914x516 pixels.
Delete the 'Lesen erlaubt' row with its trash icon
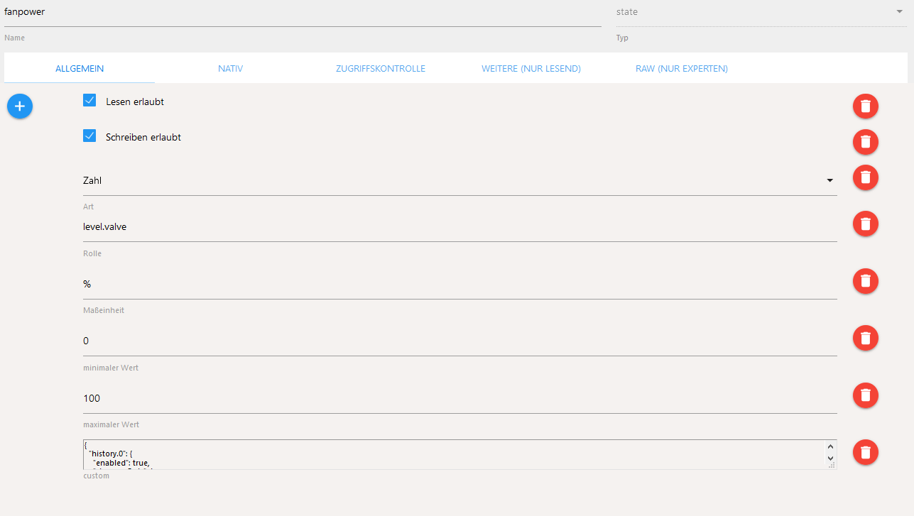865,106
